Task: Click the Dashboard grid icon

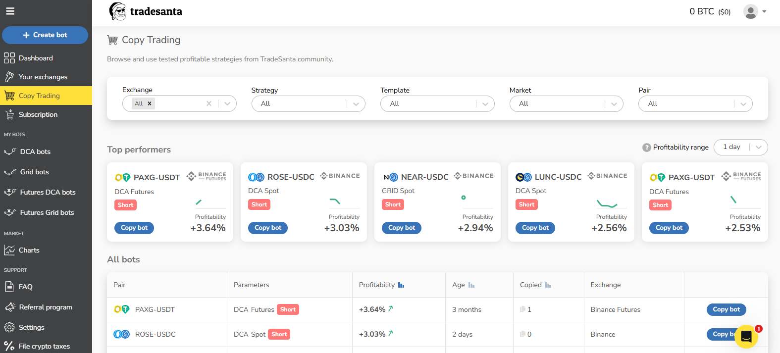Action: (9, 58)
